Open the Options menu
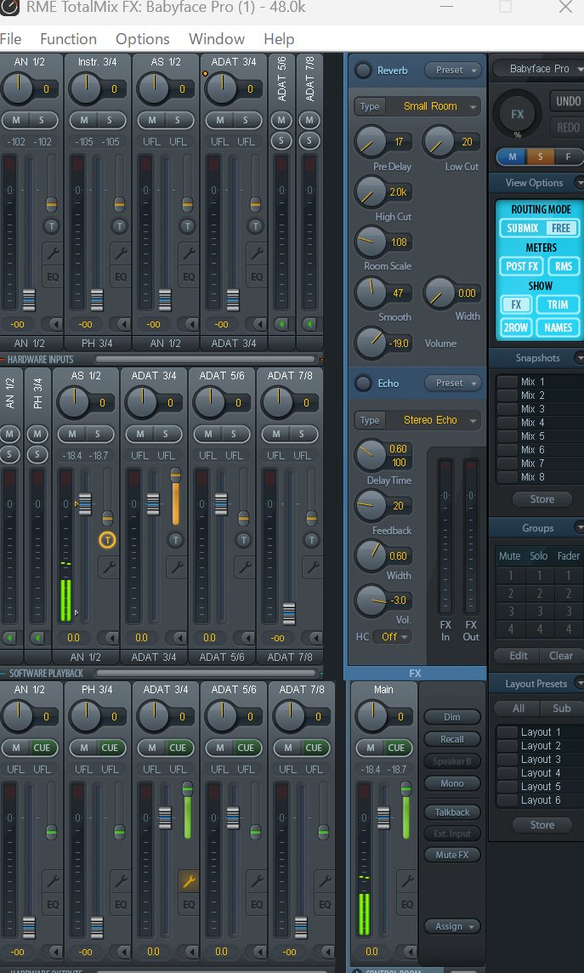Image resolution: width=584 pixels, height=973 pixels. (143, 39)
